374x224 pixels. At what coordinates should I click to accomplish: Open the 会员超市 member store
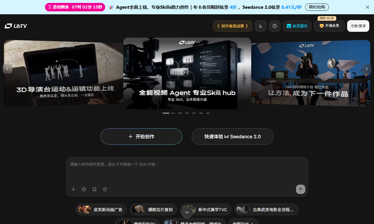point(297,26)
